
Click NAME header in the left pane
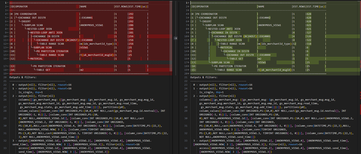[x=83, y=7]
